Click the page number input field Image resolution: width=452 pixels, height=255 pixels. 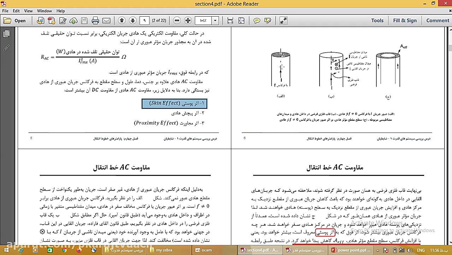[x=144, y=20]
